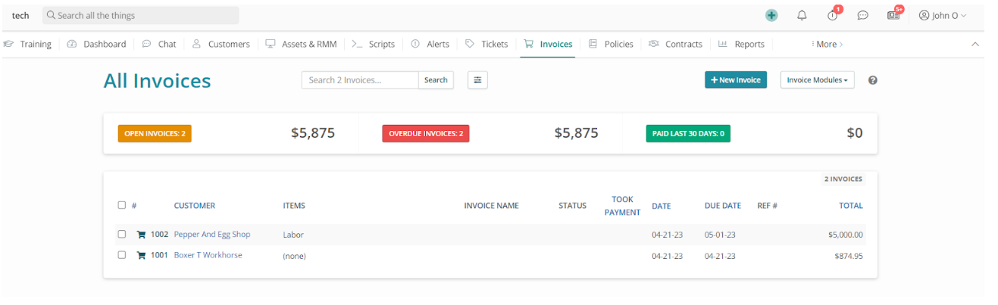The height and width of the screenshot is (305, 998).
Task: Go to the Assets & RMM tab
Action: tap(301, 44)
